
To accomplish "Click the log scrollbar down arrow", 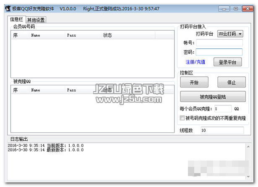I will point(248,177).
